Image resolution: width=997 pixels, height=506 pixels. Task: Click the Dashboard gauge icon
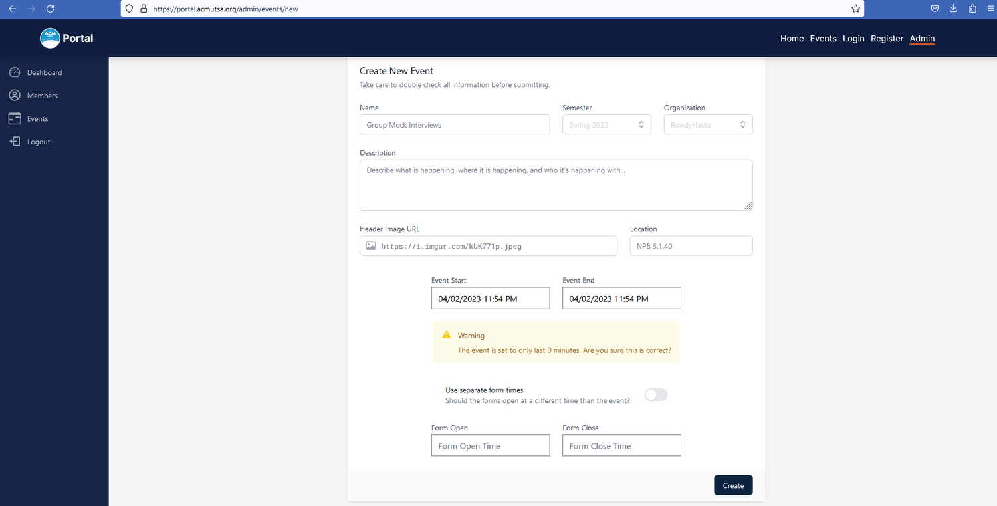[15, 72]
